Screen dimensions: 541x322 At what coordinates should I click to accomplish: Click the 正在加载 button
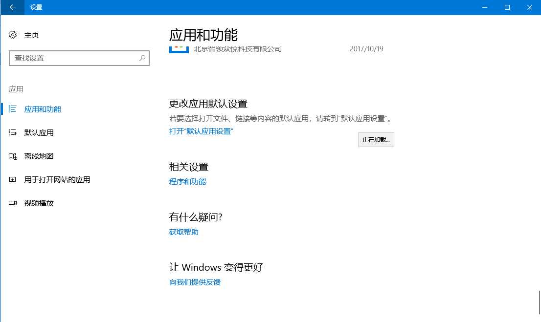376,140
